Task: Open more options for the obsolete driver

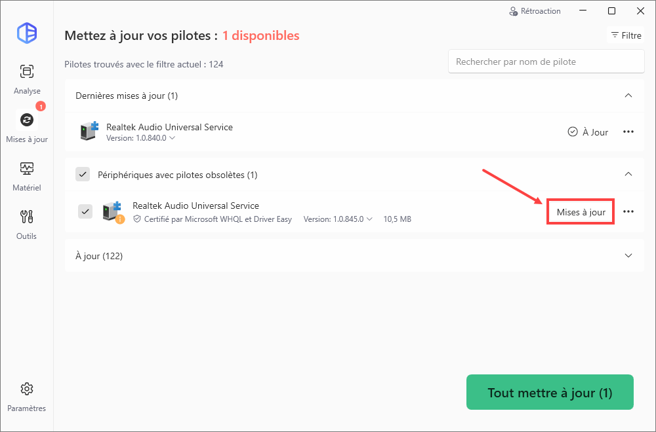Action: (x=628, y=211)
